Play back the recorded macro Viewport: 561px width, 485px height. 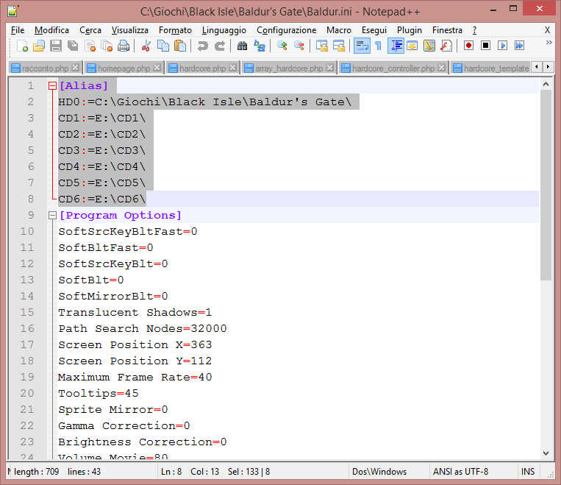[502, 46]
